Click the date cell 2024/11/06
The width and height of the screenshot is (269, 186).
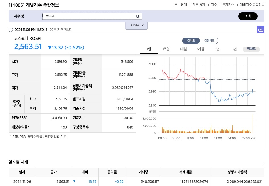tap(22, 181)
